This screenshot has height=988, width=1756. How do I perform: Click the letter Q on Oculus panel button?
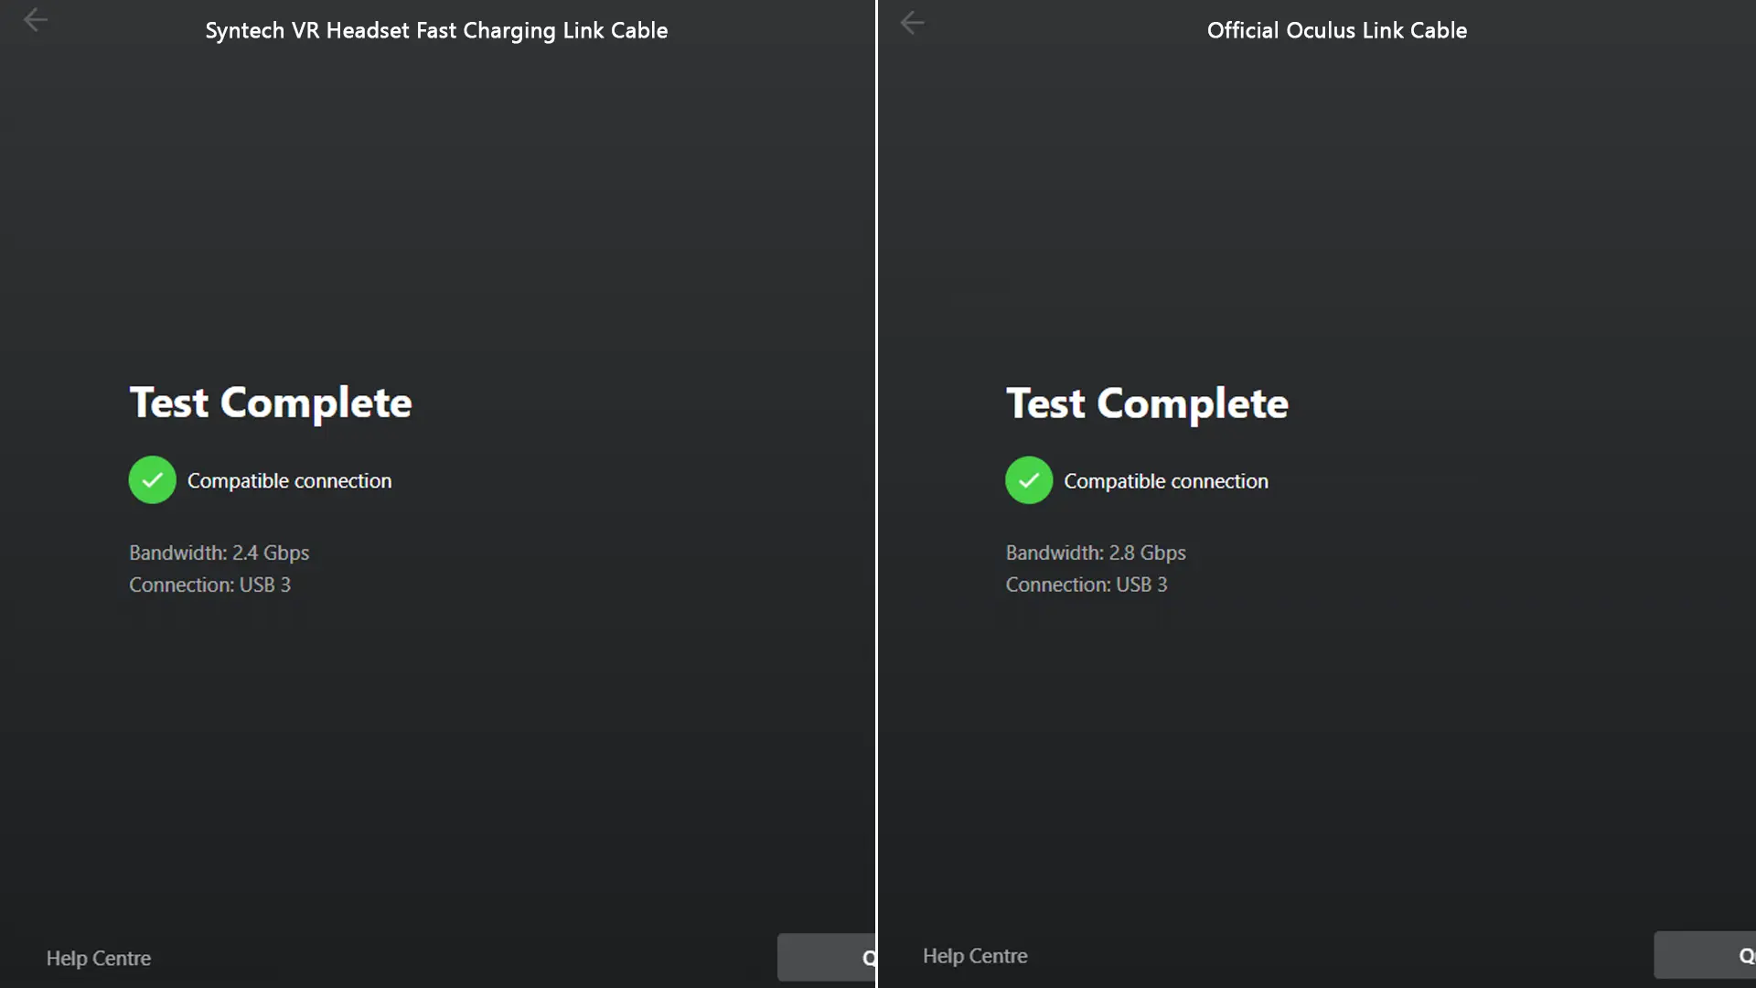pos(1745,956)
